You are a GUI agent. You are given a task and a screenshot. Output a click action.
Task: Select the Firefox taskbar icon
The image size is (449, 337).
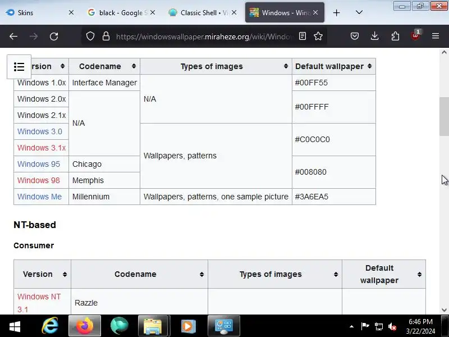[85, 326]
